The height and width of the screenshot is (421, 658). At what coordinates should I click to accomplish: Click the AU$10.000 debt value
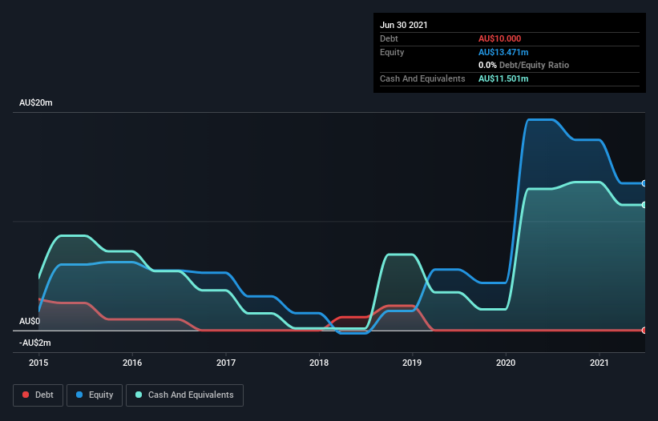[499, 38]
